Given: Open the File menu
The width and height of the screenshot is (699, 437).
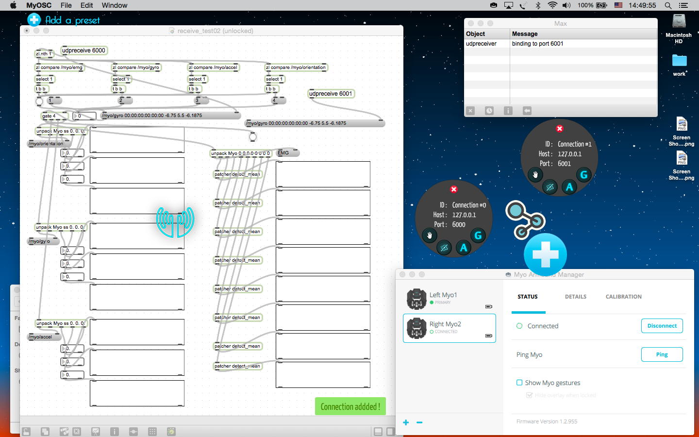Looking at the screenshot, I should (66, 5).
